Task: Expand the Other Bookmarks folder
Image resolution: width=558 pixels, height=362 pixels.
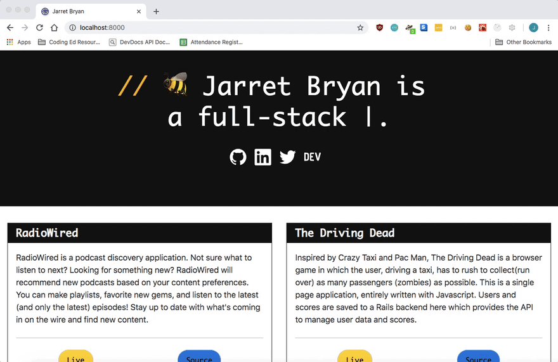Action: click(524, 42)
